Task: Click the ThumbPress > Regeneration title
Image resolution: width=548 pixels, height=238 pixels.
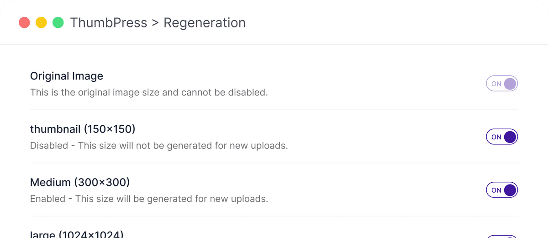Action: tap(158, 22)
